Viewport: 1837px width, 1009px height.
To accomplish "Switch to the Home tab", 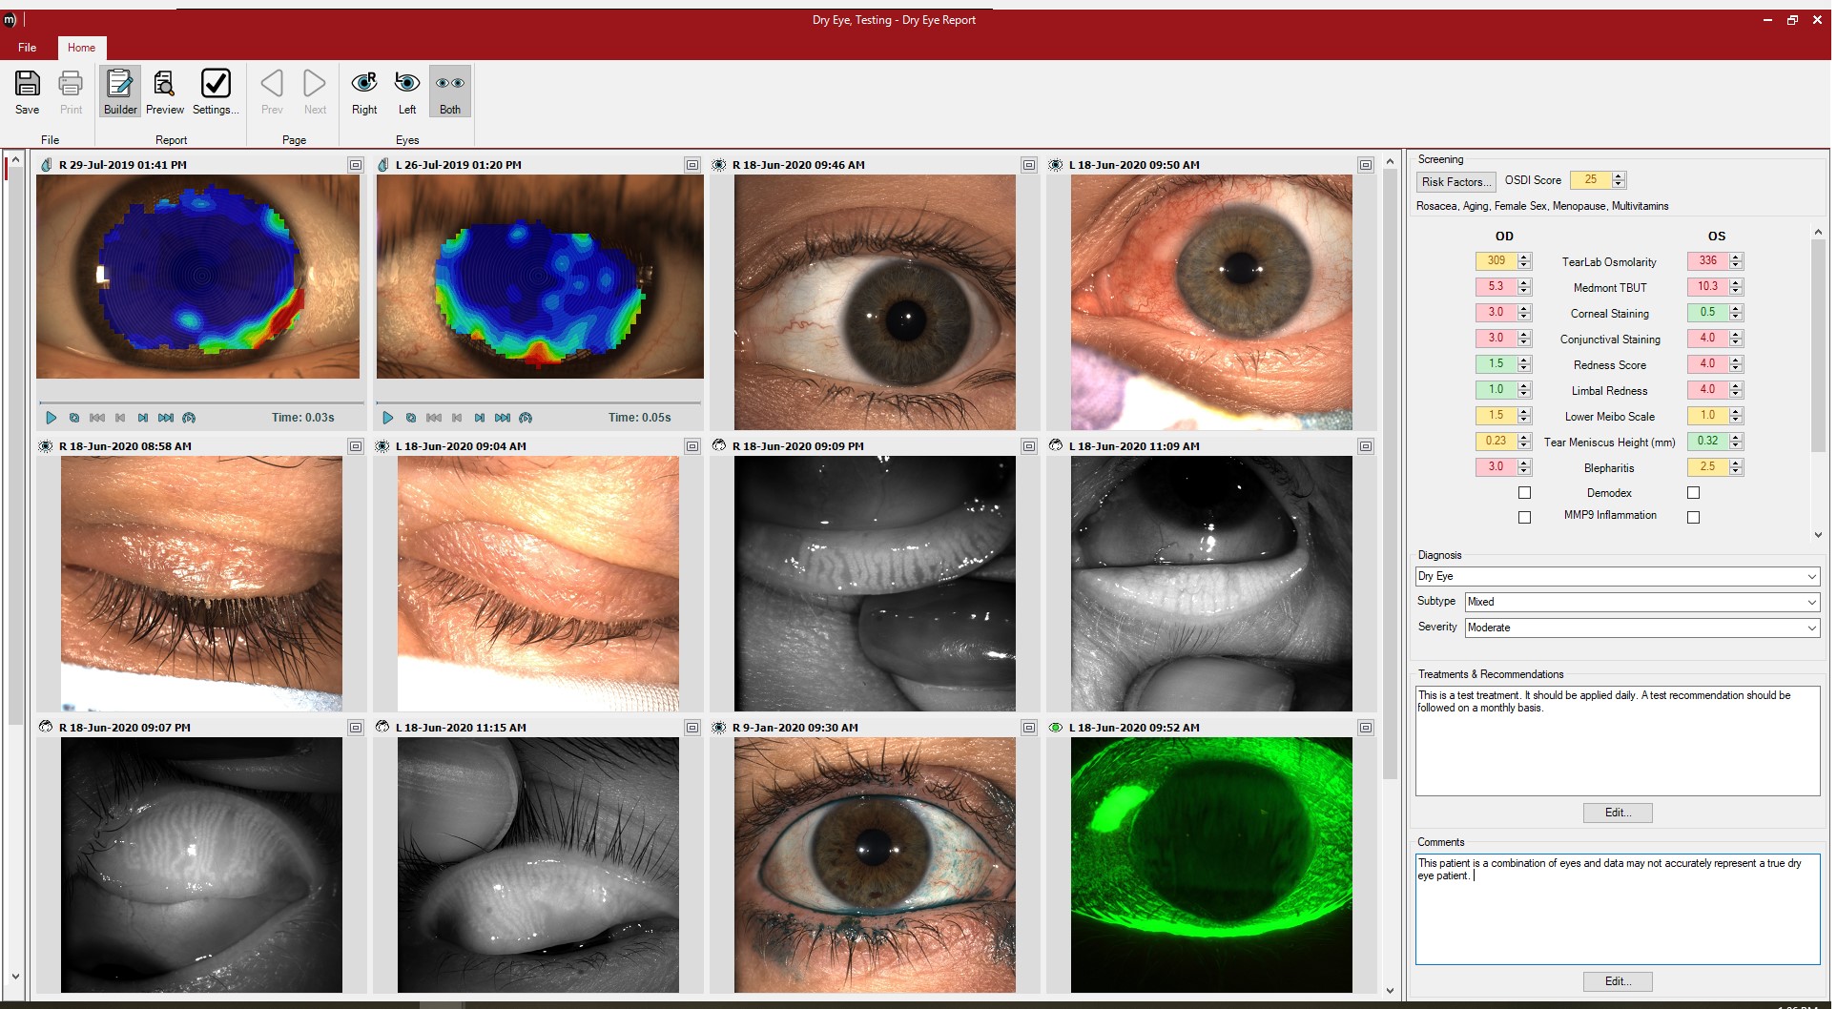I will [x=81, y=48].
